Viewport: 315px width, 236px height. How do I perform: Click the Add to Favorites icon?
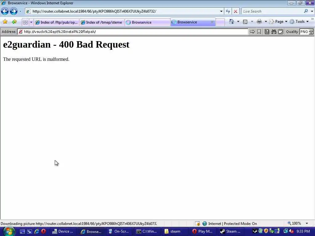click(14, 22)
